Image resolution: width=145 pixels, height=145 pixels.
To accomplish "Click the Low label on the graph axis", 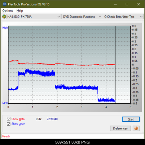I will pos(5,103).
